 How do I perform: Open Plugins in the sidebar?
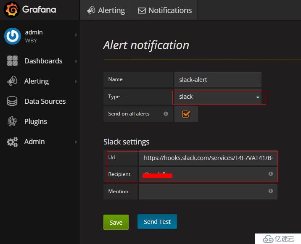(35, 121)
